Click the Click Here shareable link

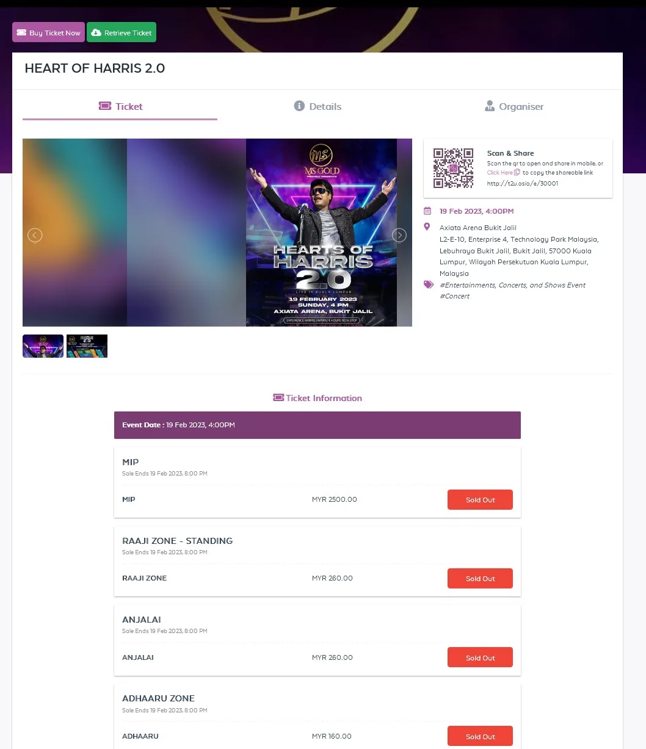coord(500,173)
